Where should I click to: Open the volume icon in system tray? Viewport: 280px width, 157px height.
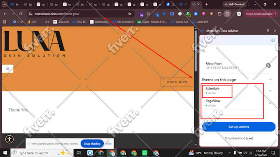tap(245, 153)
